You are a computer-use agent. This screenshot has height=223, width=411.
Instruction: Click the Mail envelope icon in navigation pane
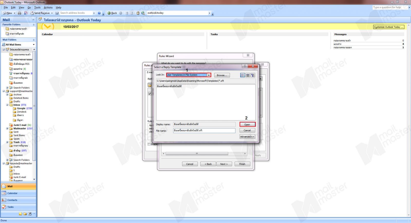4,186
